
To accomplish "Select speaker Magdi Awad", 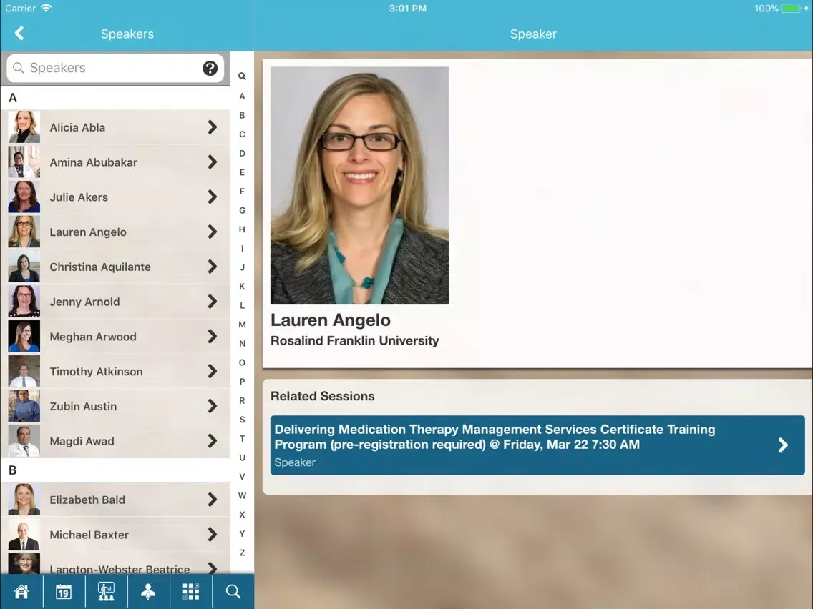I will [x=116, y=441].
